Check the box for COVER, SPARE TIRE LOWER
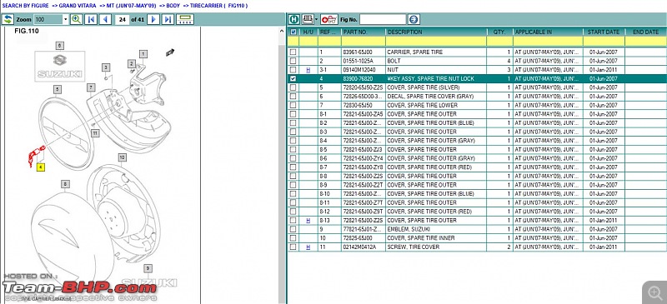667x304 pixels. 293,105
